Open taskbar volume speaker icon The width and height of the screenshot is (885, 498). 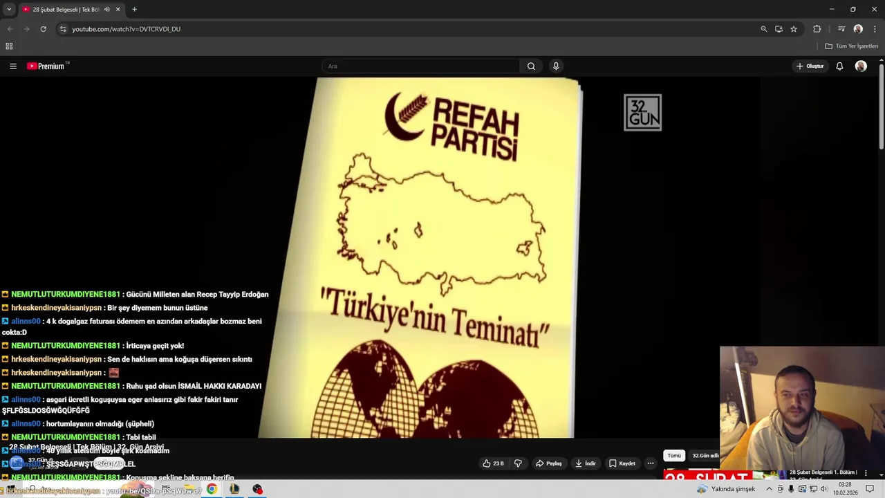823,489
